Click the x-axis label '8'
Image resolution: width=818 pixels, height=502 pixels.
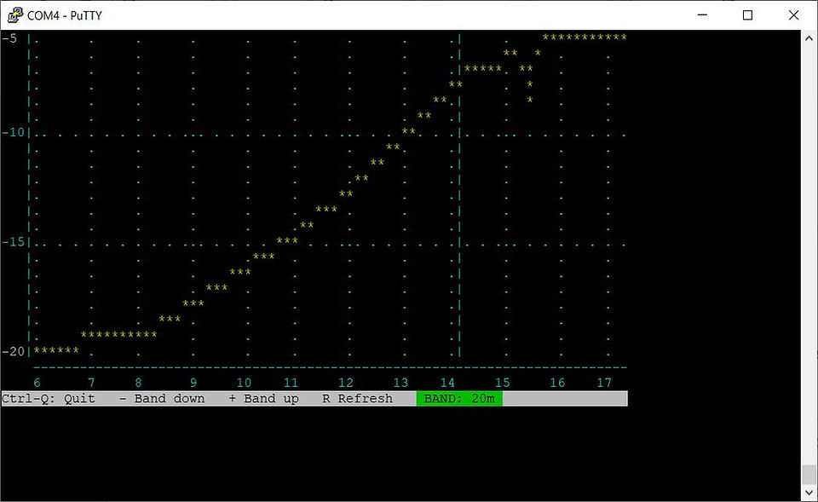[138, 383]
